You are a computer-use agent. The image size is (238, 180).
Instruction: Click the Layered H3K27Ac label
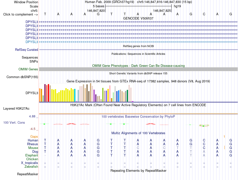(16, 109)
